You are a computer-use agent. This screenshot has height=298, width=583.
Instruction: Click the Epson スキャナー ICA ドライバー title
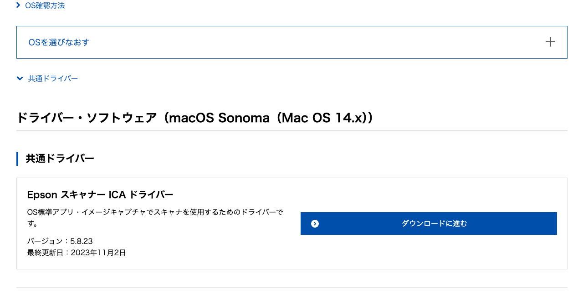point(100,194)
